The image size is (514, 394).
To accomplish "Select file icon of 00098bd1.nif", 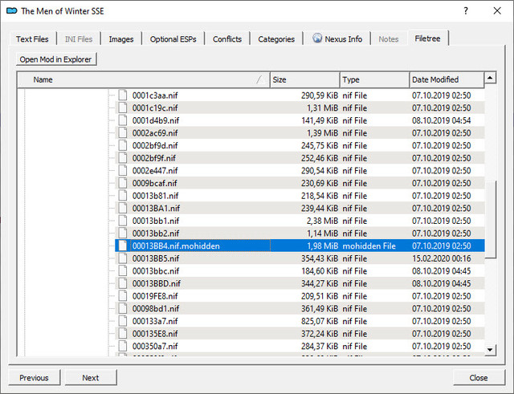I will (123, 309).
